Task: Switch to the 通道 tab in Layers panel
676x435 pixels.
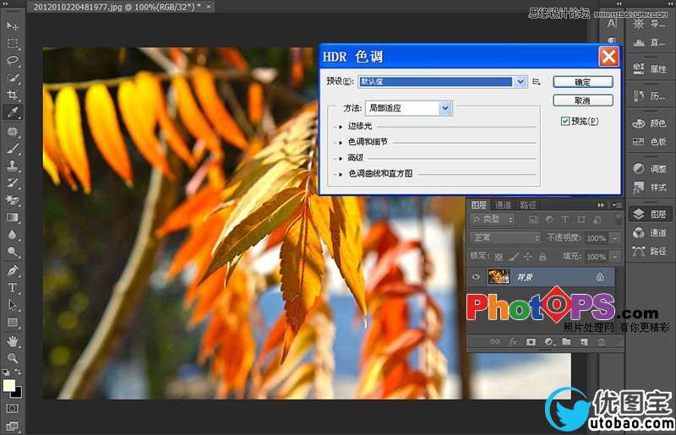Action: pos(503,205)
